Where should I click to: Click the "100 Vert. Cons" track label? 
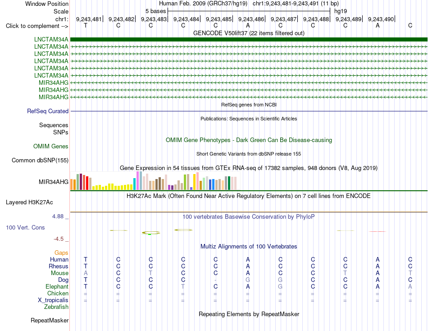[x=25, y=227]
